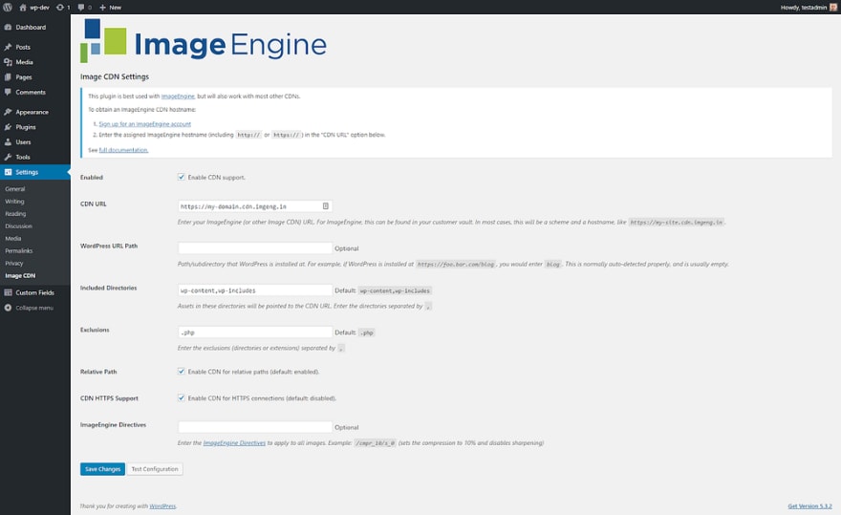Click Get Version 5.3.2 link

[809, 505]
